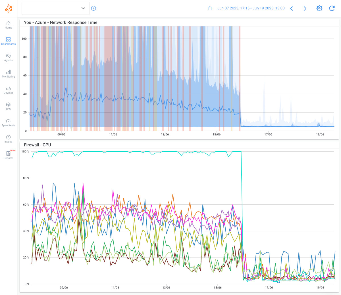Select the date range Jun 07 - Jun 19 text
The image size is (341, 295).
click(x=251, y=8)
